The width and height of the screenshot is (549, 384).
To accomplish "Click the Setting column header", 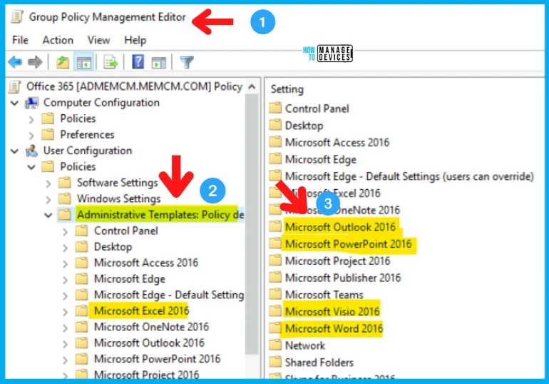I will click(287, 89).
